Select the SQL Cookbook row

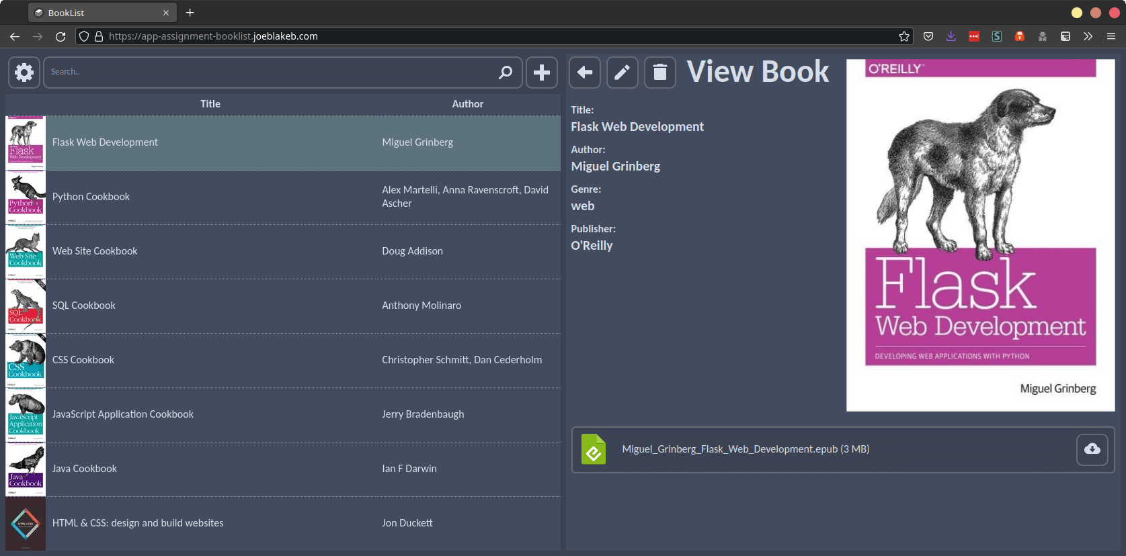pos(283,306)
